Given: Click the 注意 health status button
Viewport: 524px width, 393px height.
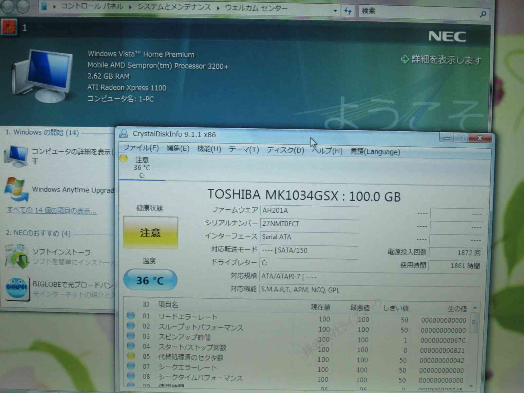Looking at the screenshot, I should (x=151, y=233).
